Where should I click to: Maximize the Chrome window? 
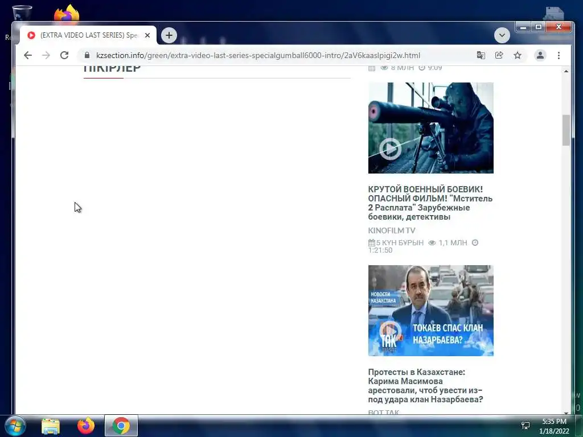click(x=539, y=27)
